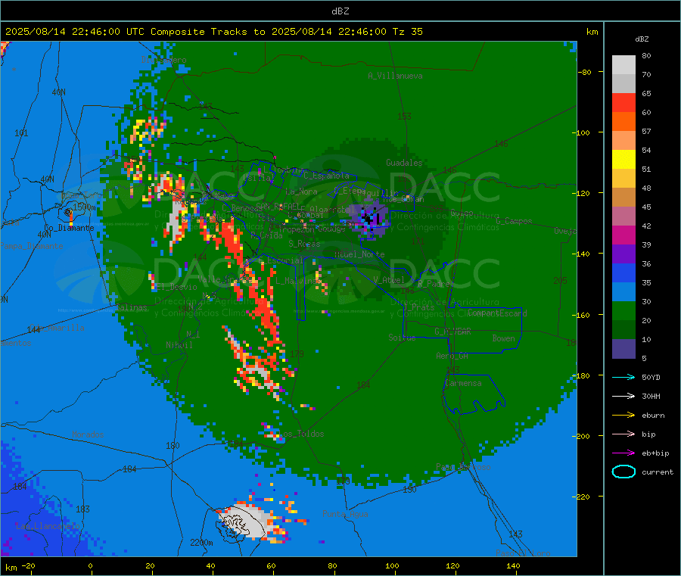
Task: Select the light blue 35-30 dBZ swatch
Action: point(623,292)
